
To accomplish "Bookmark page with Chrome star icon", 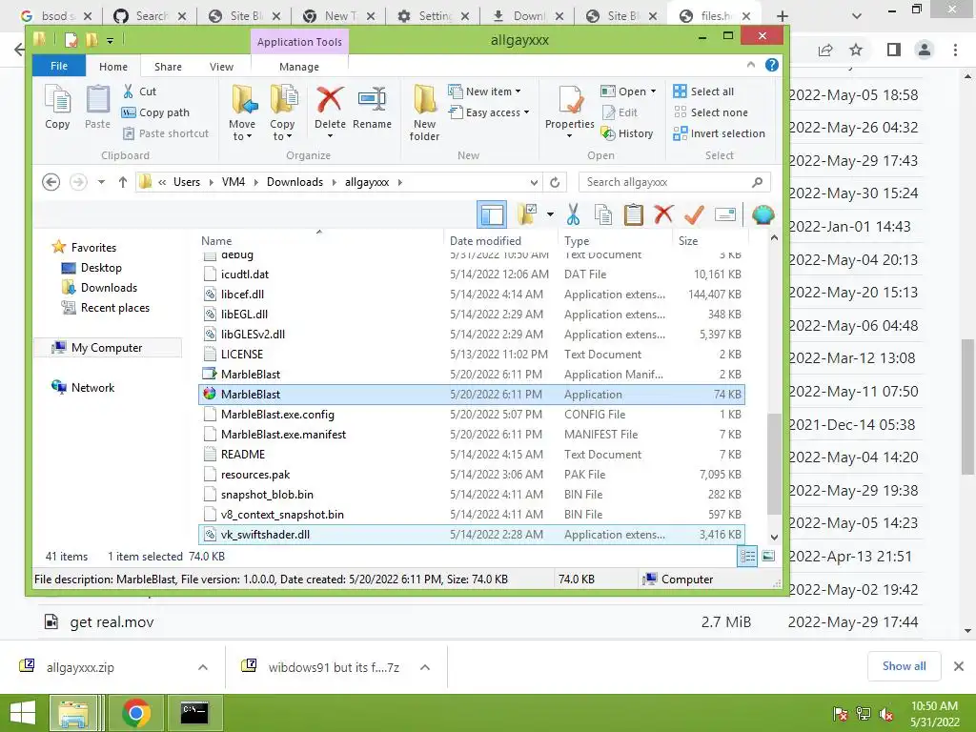I will [x=857, y=50].
